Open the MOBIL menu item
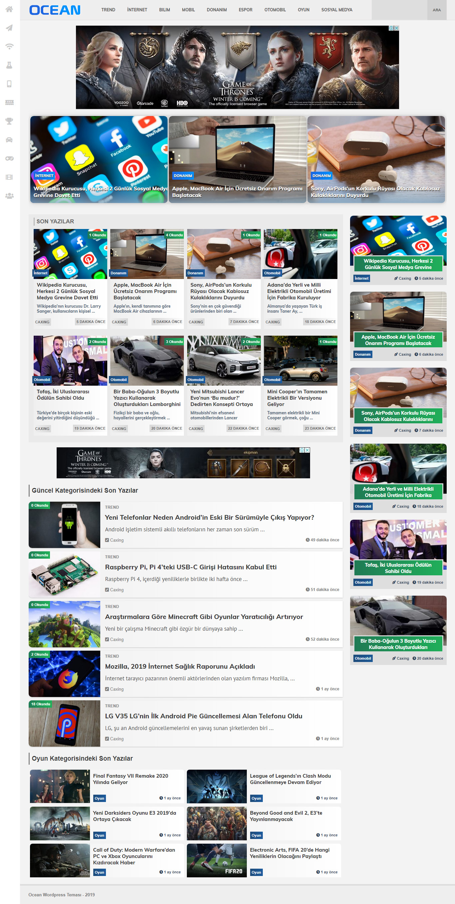The width and height of the screenshot is (455, 904). click(189, 10)
